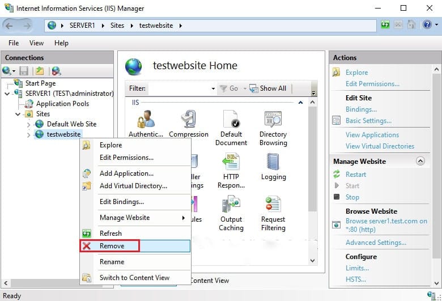Click the Limits link under Configure
The height and width of the screenshot is (301, 442).
coord(357,268)
